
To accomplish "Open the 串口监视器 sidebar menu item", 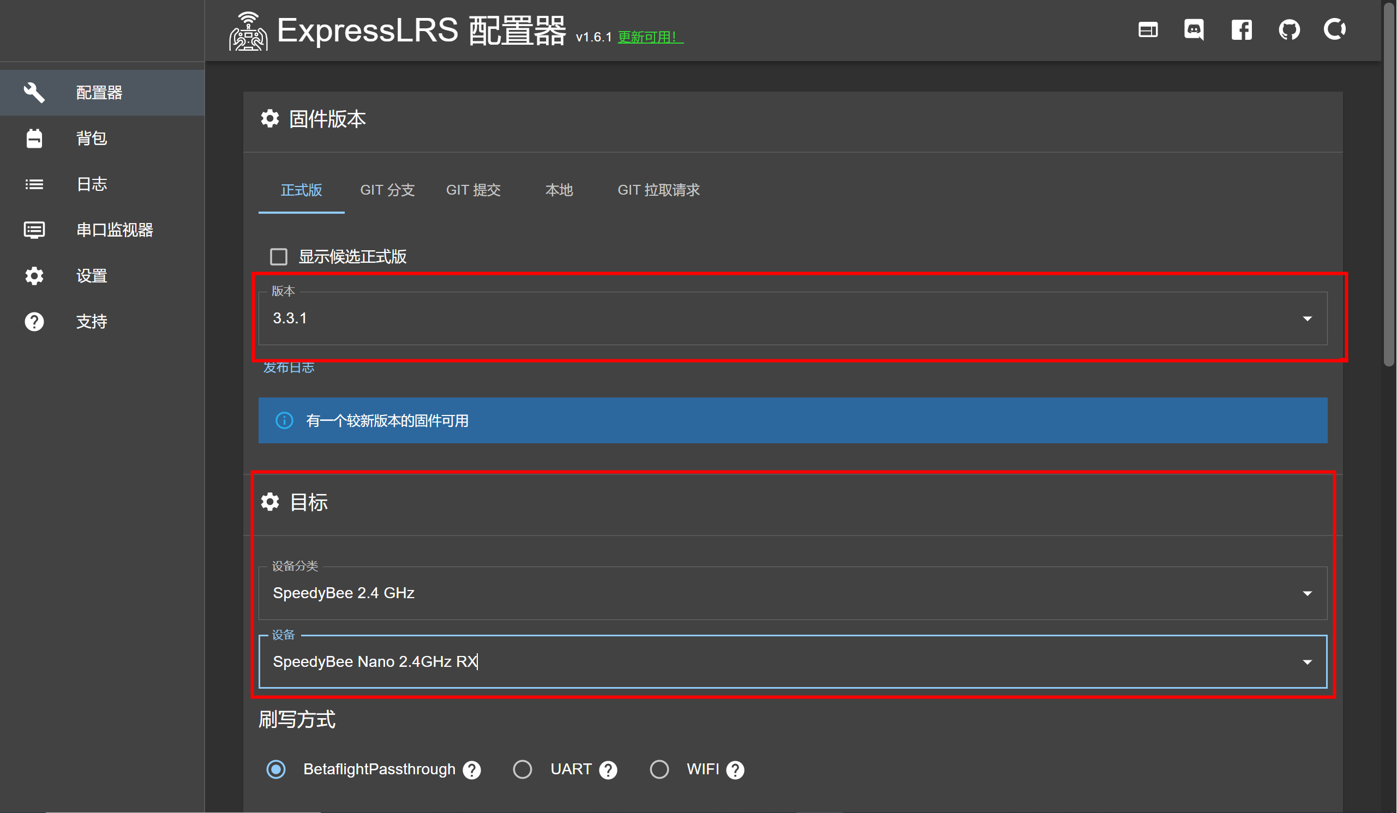I will point(103,230).
